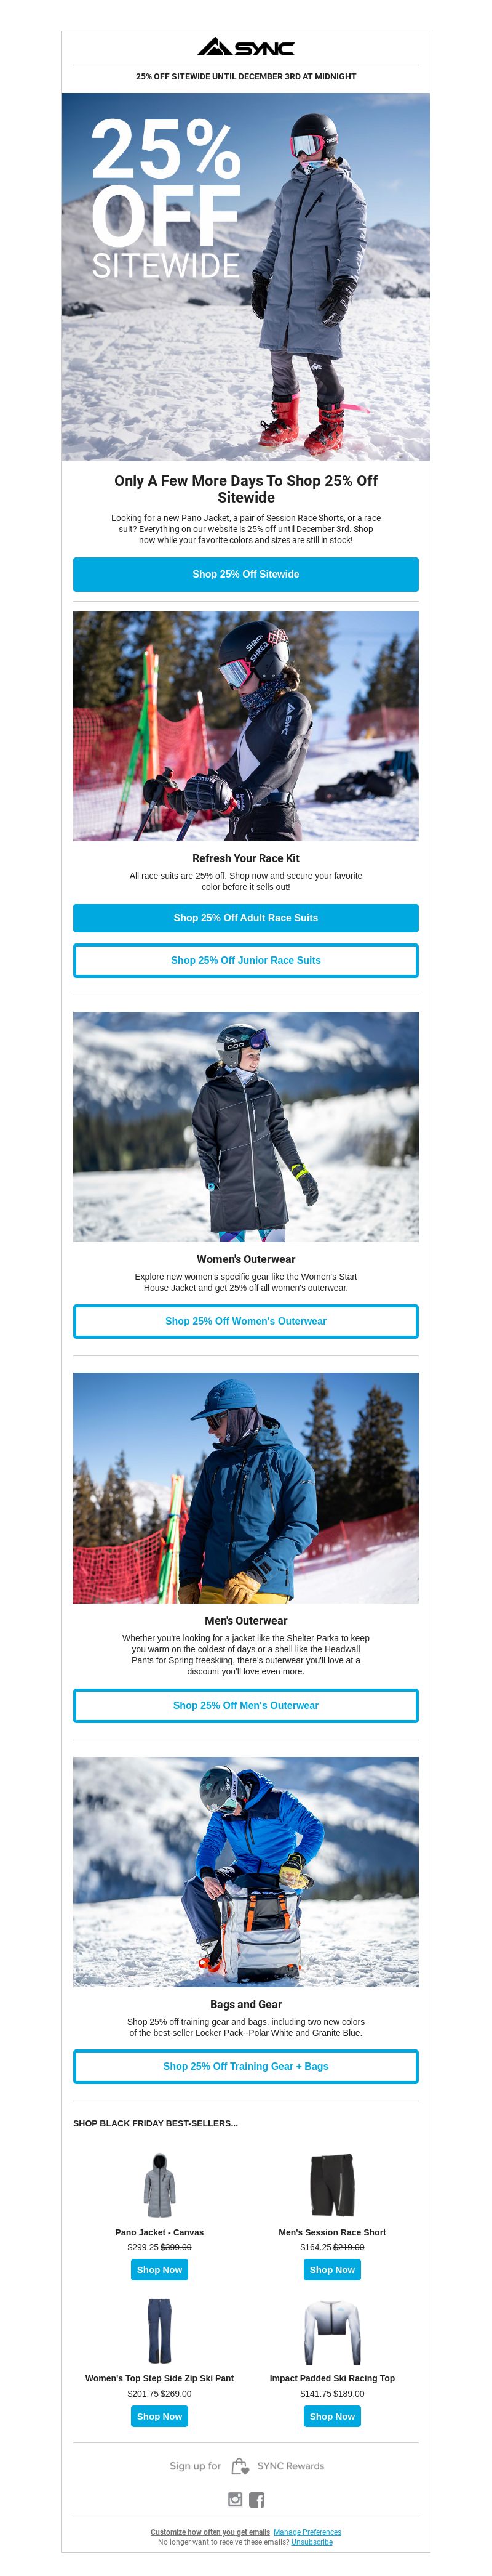The height and width of the screenshot is (2576, 492).
Task: Click Shop Now under Men's Session Race Short
Action: (x=332, y=2270)
